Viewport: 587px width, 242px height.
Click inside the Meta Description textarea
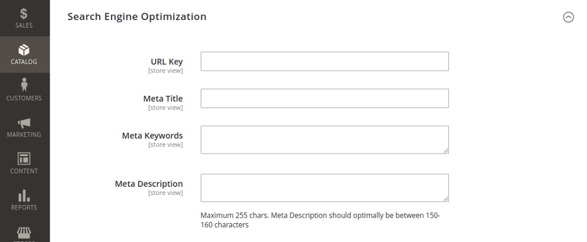(325, 187)
